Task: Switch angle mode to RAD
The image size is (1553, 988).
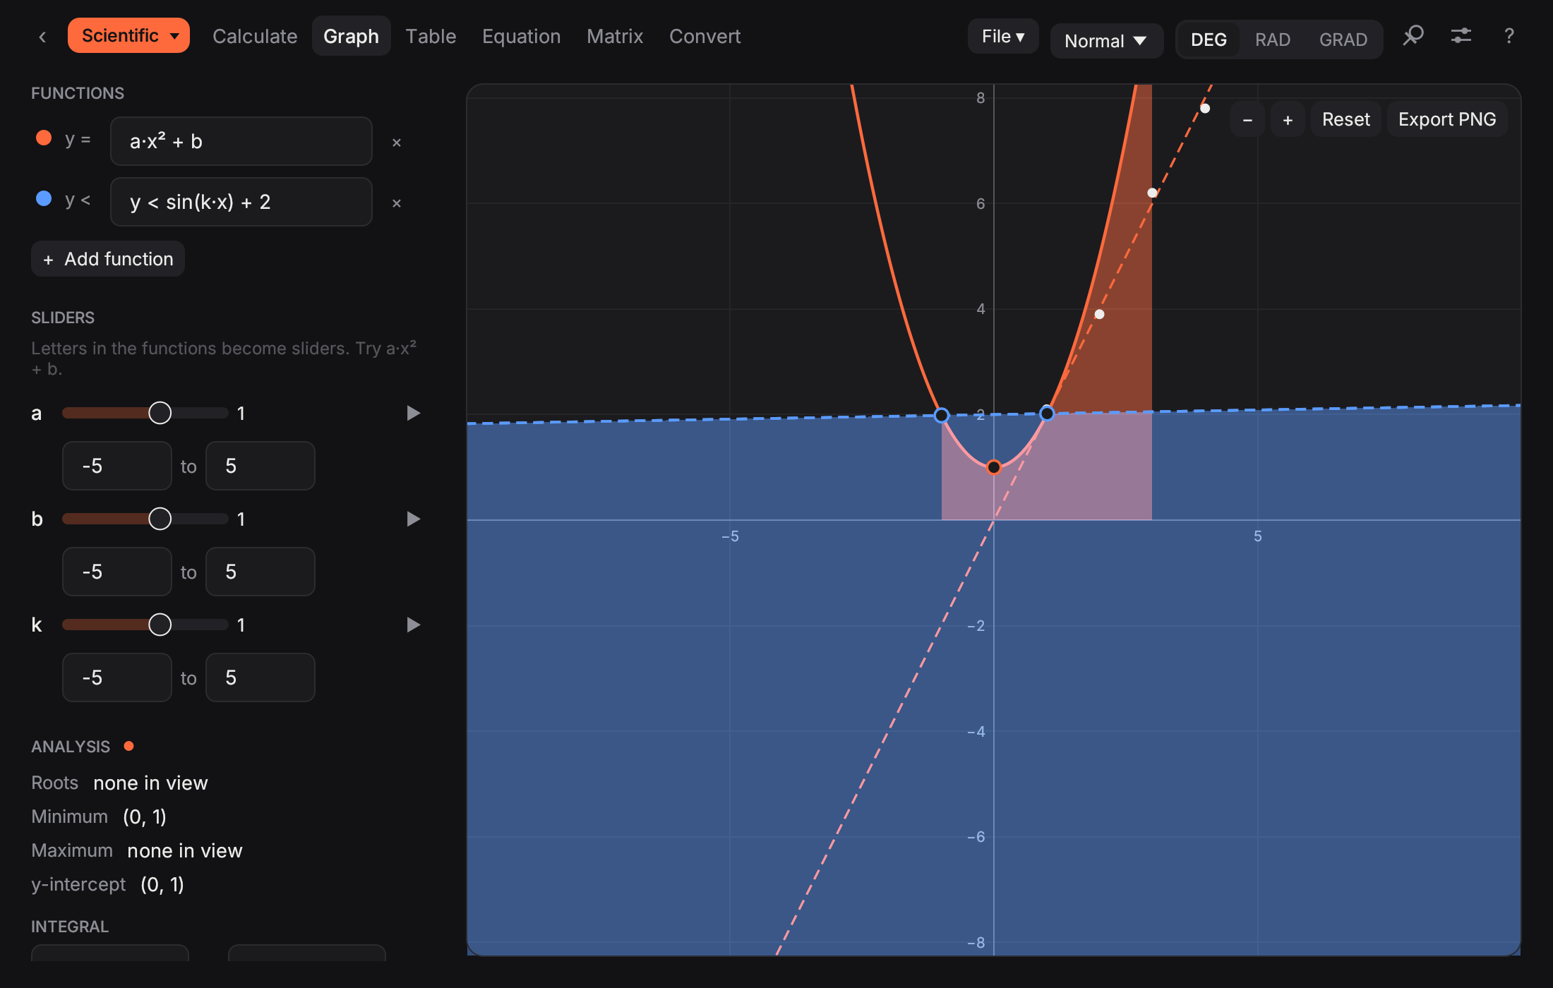Action: [1273, 40]
